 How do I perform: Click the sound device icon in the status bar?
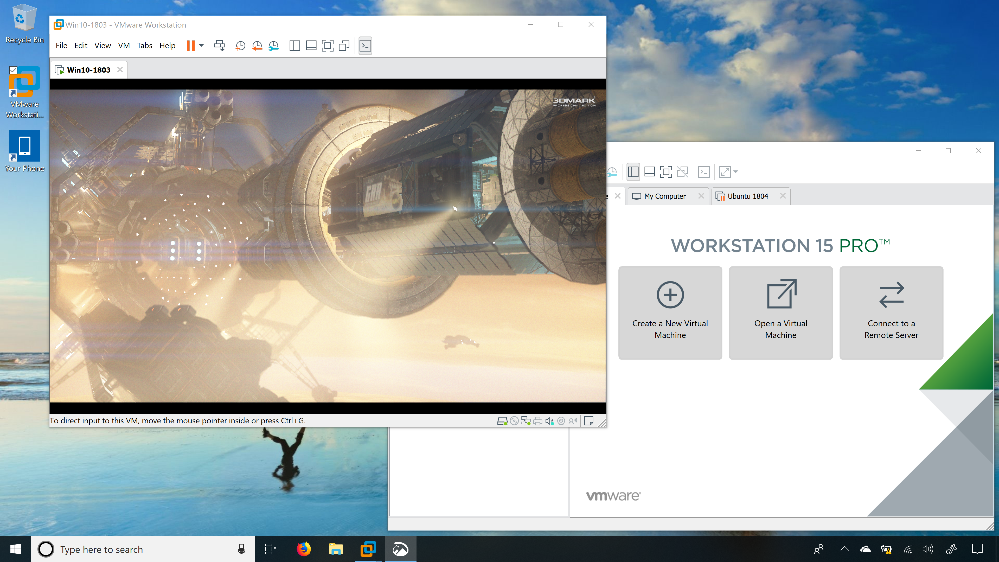click(x=549, y=420)
